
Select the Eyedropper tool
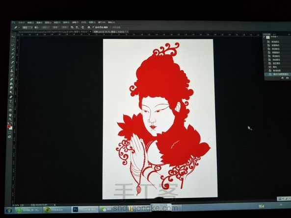(x=13, y=58)
